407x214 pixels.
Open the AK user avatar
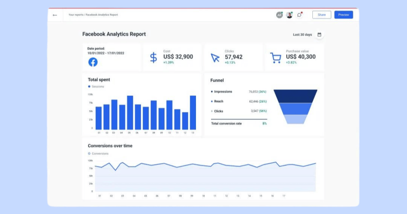[x=279, y=15]
